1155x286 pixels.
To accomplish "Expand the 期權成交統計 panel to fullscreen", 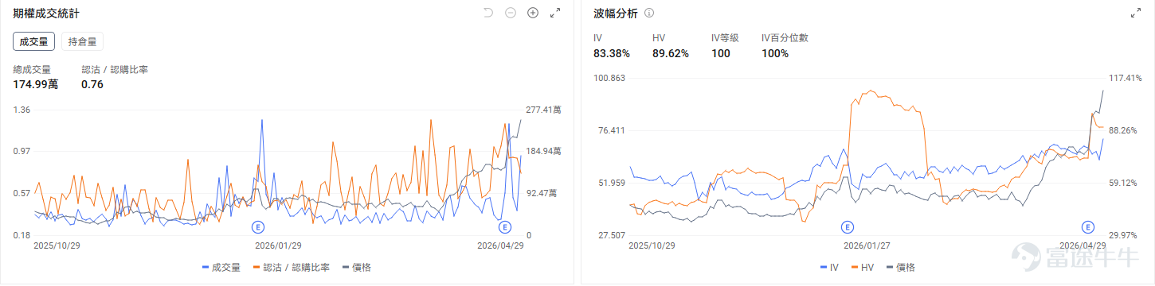I will point(555,13).
